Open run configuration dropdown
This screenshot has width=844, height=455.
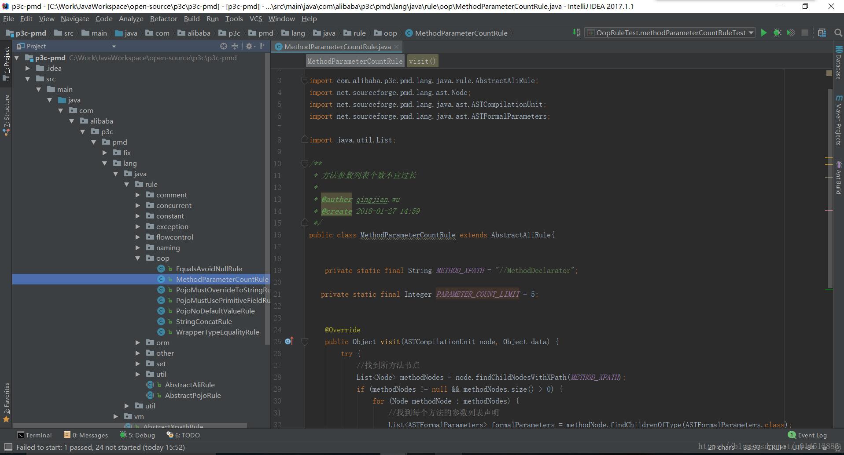pyautogui.click(x=751, y=33)
